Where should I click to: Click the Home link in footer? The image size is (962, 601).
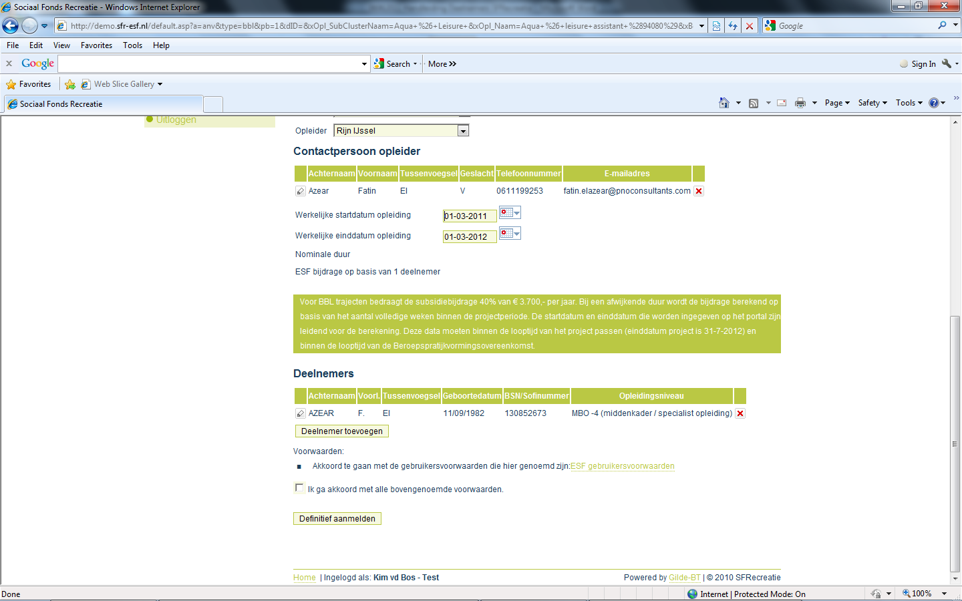pos(305,578)
